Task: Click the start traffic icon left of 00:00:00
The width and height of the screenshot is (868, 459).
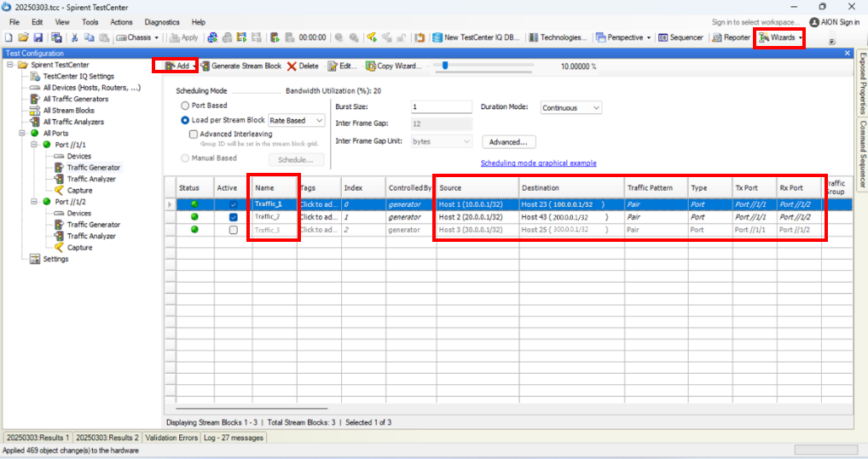Action: [275, 37]
